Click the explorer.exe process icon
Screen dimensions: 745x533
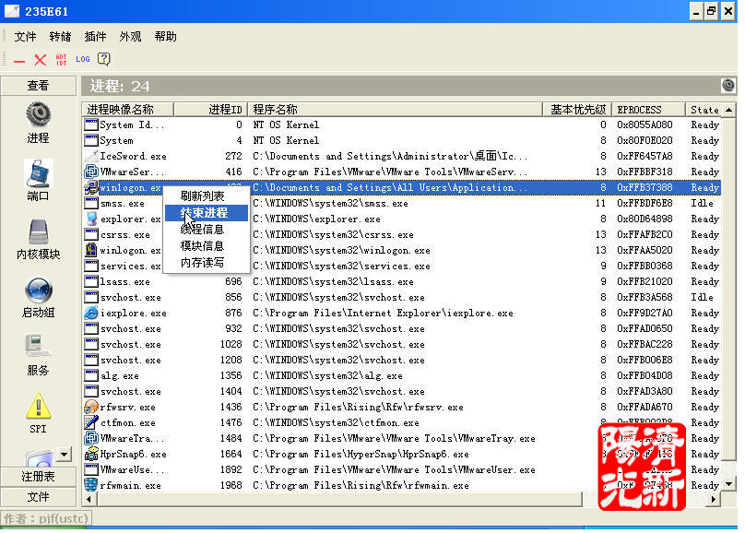(90, 219)
